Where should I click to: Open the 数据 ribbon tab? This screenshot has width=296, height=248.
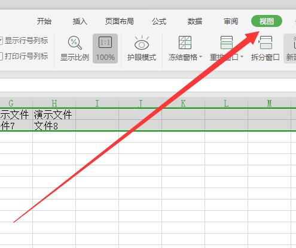click(x=195, y=21)
